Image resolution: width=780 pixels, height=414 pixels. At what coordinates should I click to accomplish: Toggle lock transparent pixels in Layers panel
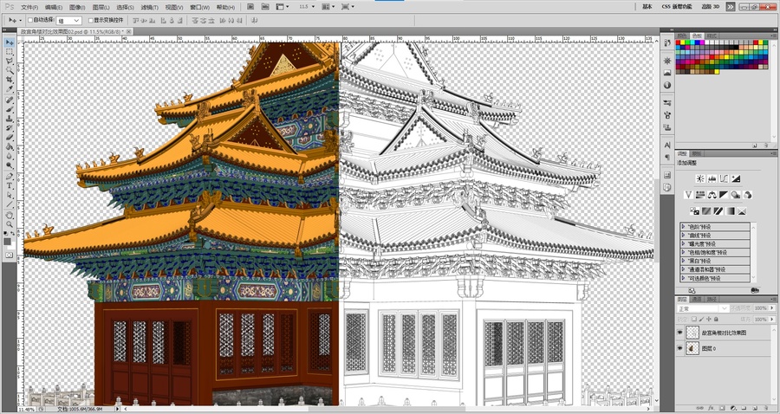pos(694,319)
